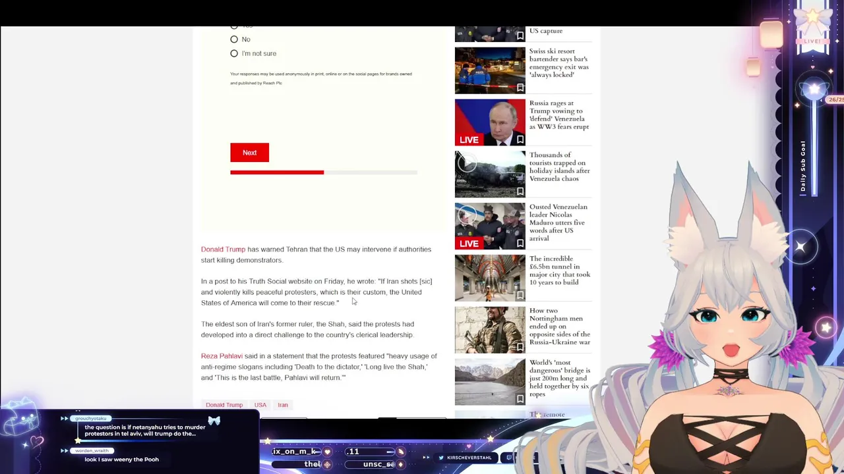The width and height of the screenshot is (844, 474).
Task: Select the 'I'm not sure' radio option
Action: (x=234, y=53)
